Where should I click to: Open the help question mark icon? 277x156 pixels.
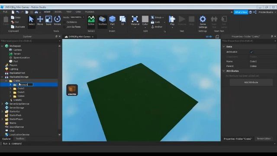tap(250, 12)
